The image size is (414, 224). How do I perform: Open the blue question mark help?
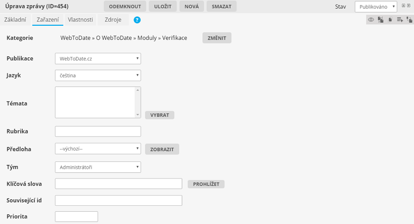pyautogui.click(x=137, y=20)
